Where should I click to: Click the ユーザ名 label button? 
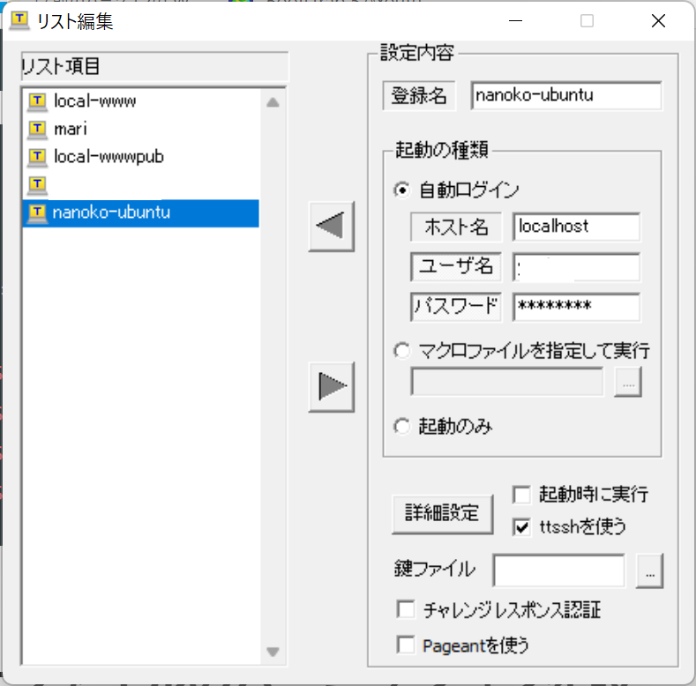point(456,266)
